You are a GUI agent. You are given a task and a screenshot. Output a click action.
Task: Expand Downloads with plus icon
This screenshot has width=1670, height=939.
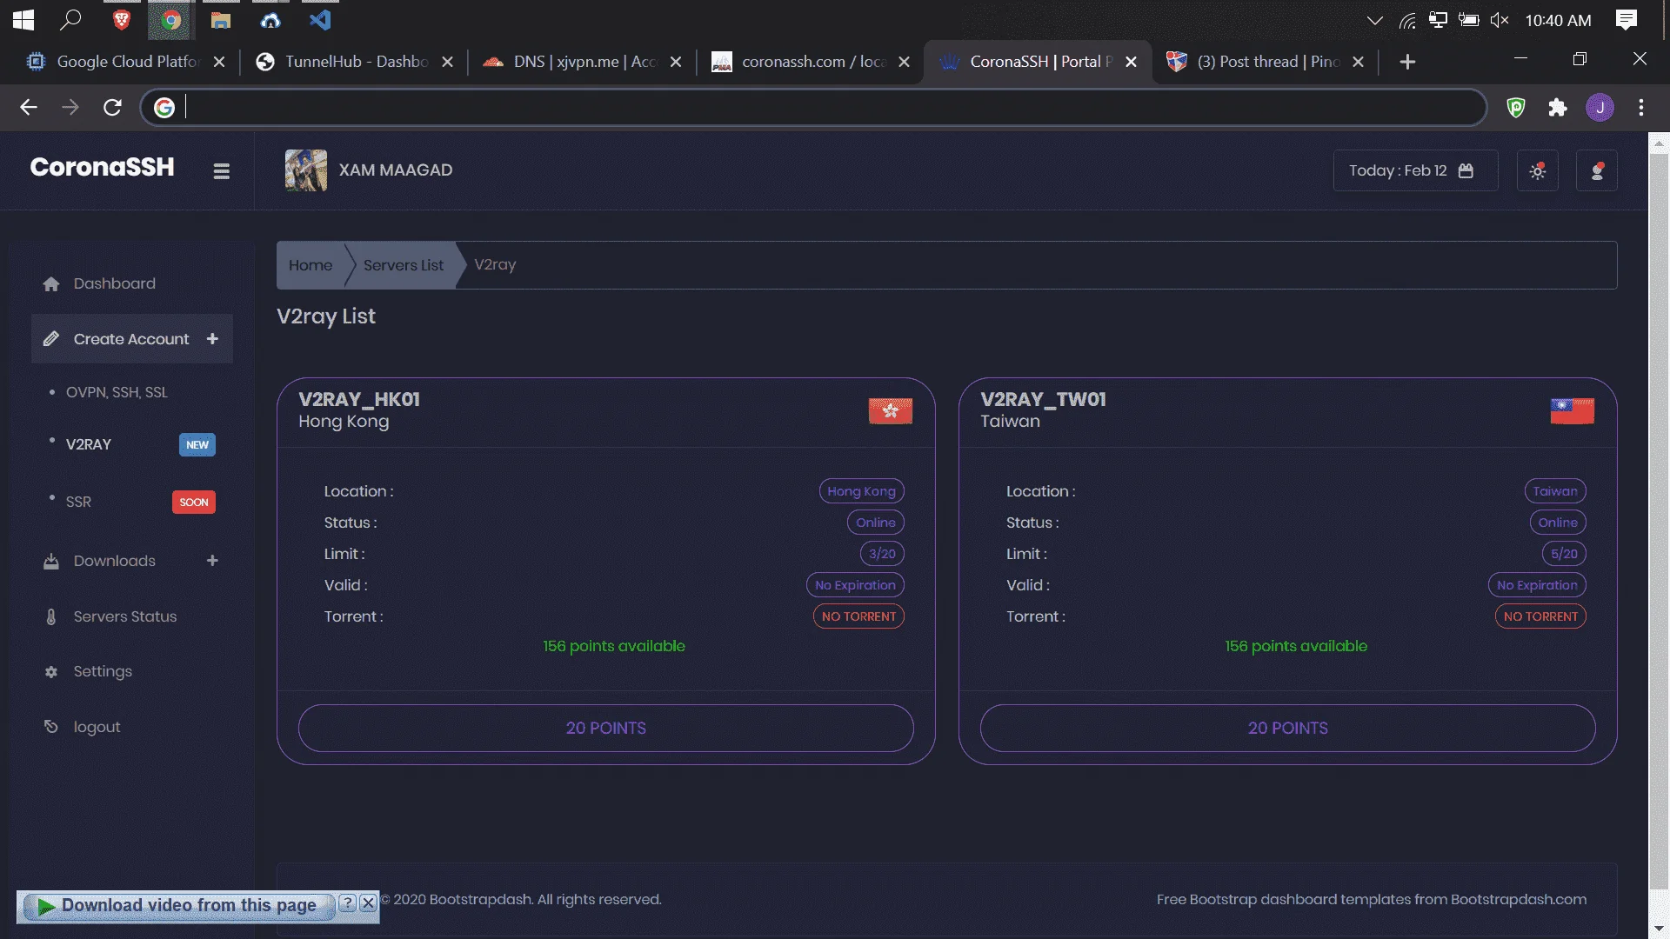(x=212, y=561)
